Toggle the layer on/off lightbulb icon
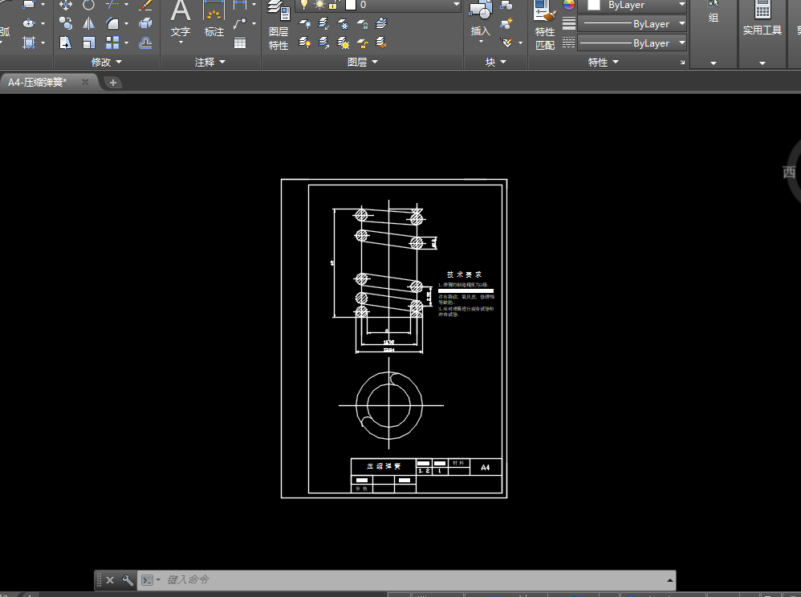The height and width of the screenshot is (597, 801). [x=304, y=5]
